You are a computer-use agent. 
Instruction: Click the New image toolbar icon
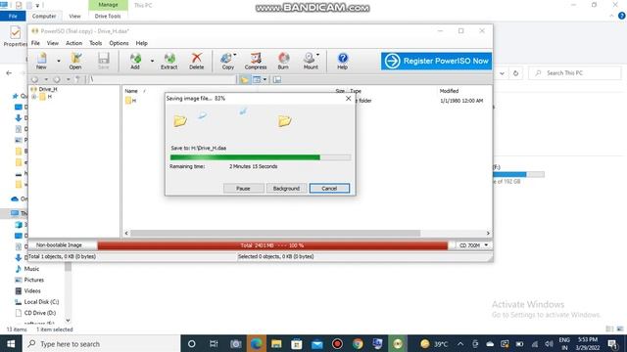pyautogui.click(x=41, y=61)
